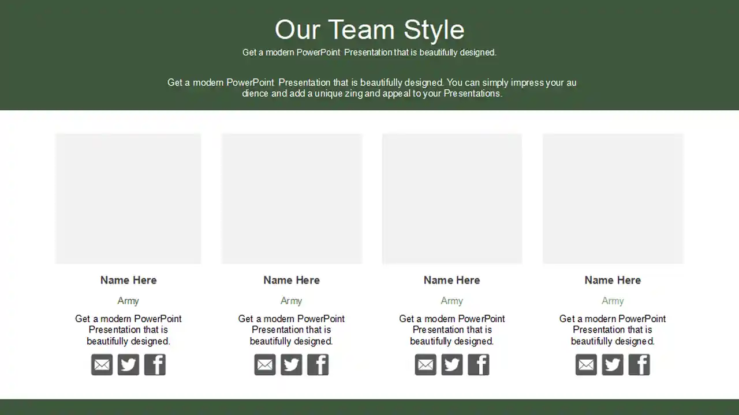Click the description text in the first card
The width and height of the screenshot is (739, 415).
pos(128,330)
